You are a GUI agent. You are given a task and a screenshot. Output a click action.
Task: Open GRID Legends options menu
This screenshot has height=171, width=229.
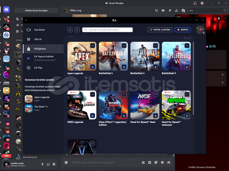(93, 94)
